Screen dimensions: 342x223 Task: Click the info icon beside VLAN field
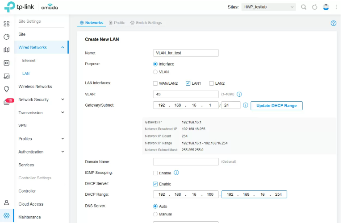pos(239,95)
